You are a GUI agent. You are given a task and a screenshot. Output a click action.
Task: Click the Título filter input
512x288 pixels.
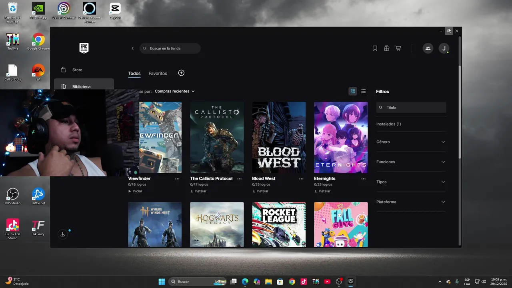(411, 108)
